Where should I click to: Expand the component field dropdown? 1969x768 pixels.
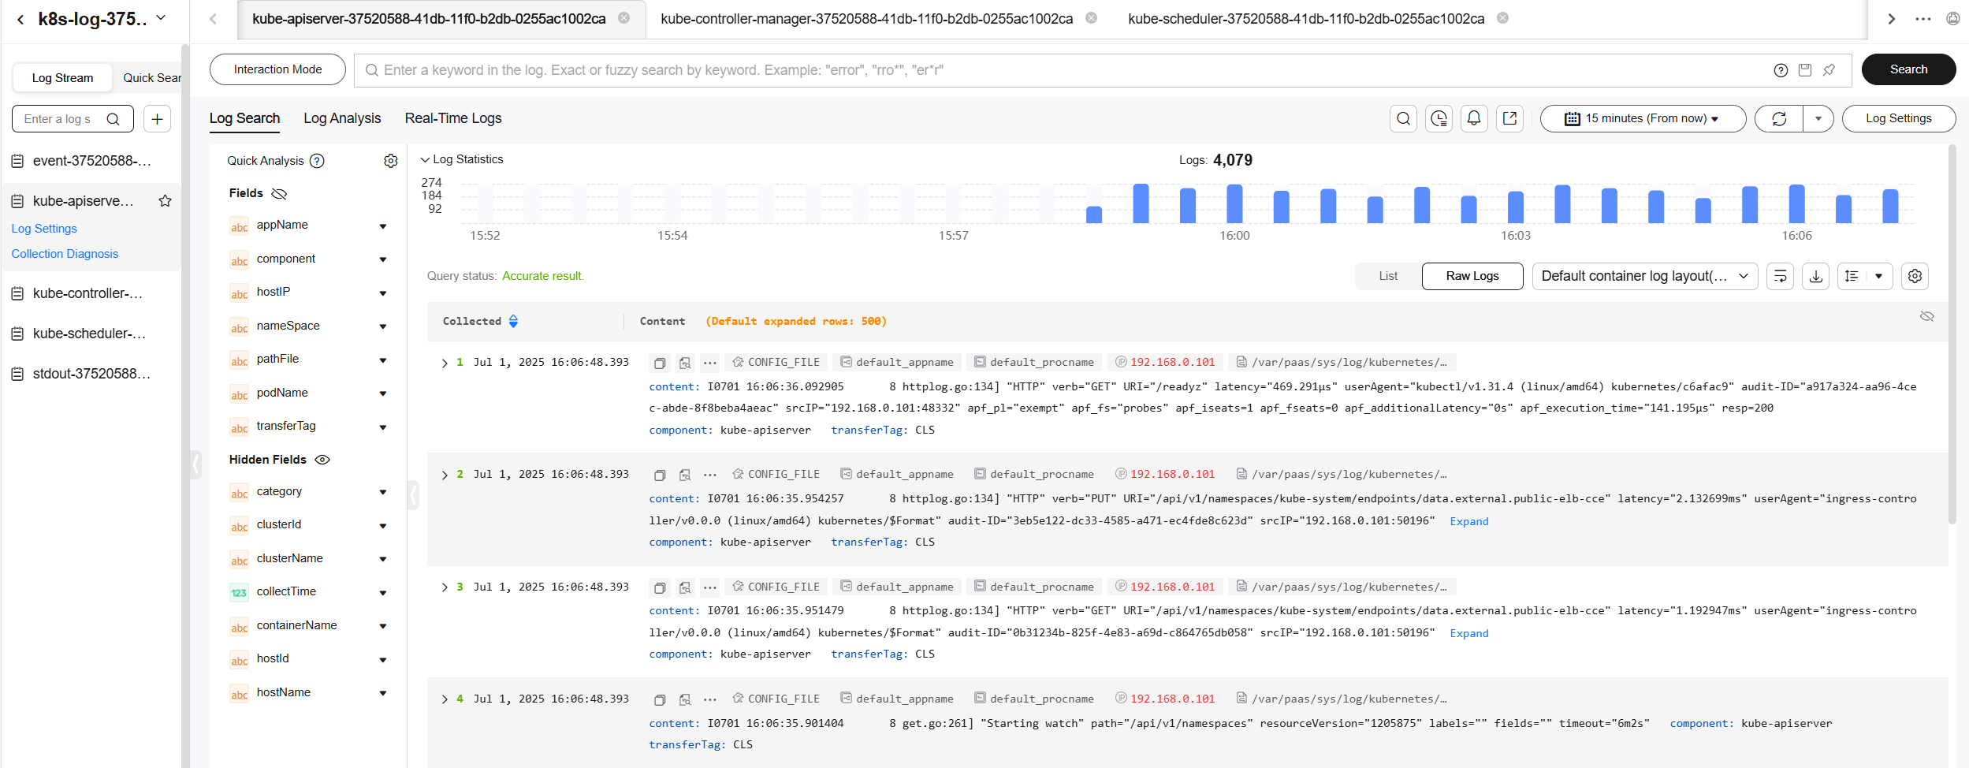coord(383,259)
